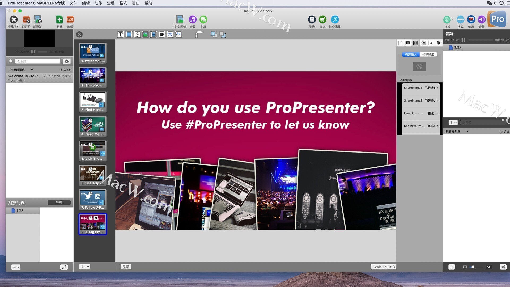This screenshot has height=287, width=510.
Task: Switch to 构建输出 build-out tab
Action: (x=428, y=54)
